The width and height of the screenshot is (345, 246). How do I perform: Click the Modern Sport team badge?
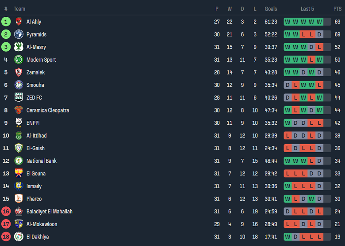pos(19,60)
